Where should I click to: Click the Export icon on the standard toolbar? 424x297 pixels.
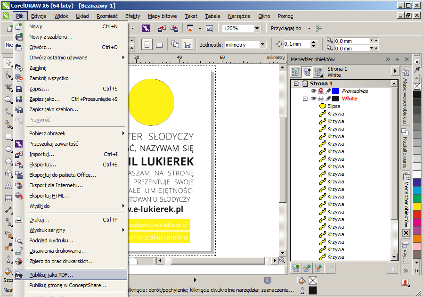click(x=174, y=28)
